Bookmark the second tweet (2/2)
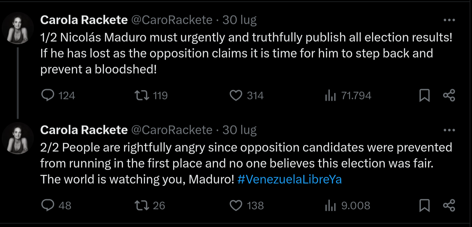 424,205
